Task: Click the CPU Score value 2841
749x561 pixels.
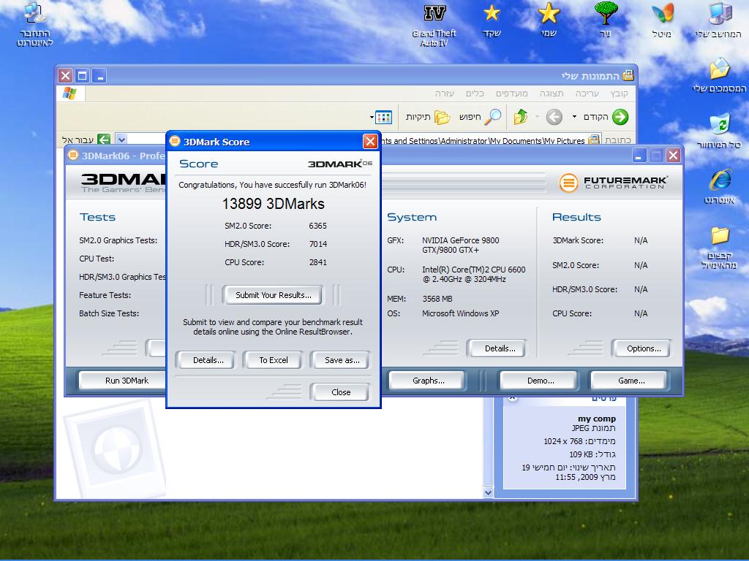Action: coord(317,262)
